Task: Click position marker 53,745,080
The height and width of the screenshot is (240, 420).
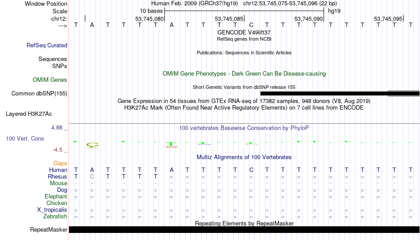Action: (149, 19)
